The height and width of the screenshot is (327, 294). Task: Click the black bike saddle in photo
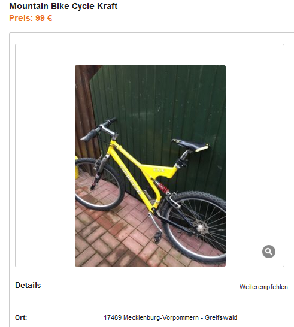coord(190,144)
